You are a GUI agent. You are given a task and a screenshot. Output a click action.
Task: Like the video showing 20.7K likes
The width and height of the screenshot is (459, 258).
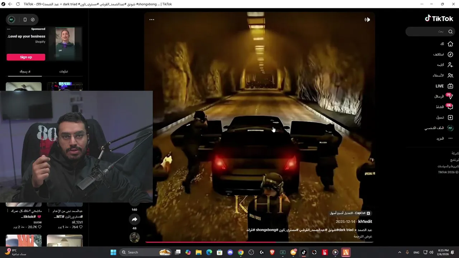pyautogui.click(x=40, y=227)
